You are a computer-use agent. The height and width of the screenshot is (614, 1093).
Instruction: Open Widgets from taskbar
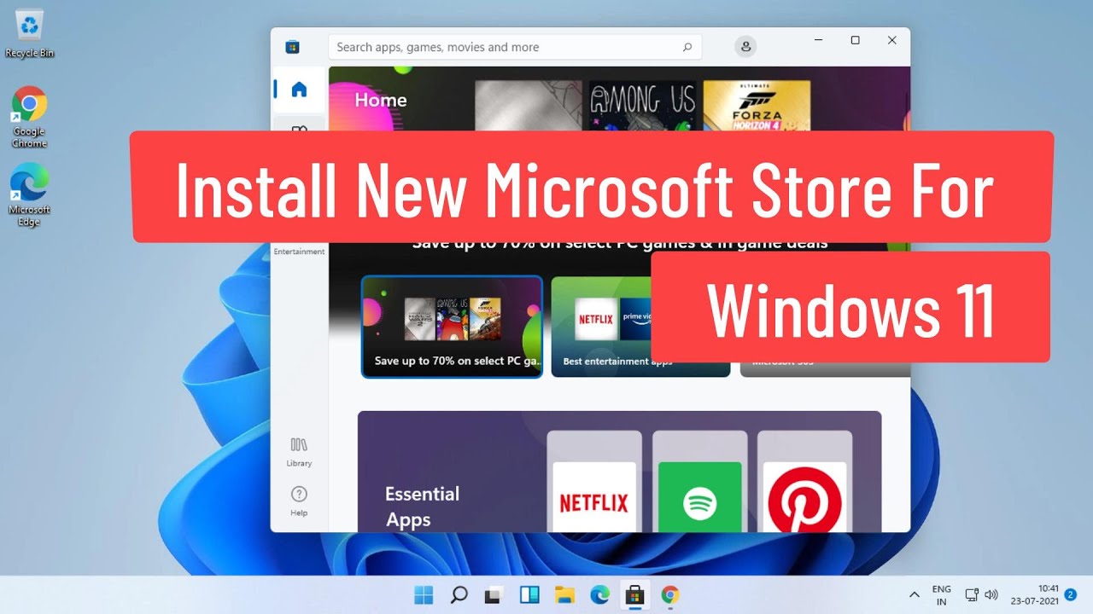[529, 594]
